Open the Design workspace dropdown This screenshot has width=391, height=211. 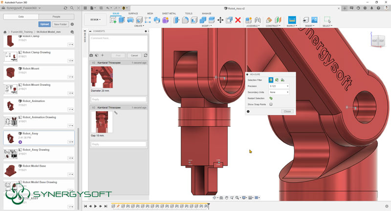click(95, 20)
